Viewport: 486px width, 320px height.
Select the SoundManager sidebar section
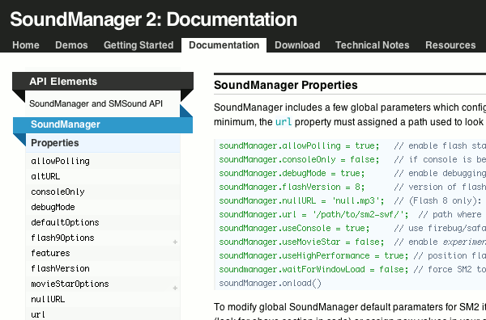(x=103, y=124)
